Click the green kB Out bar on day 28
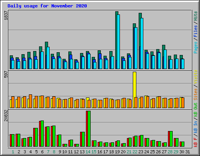 (x=171, y=139)
